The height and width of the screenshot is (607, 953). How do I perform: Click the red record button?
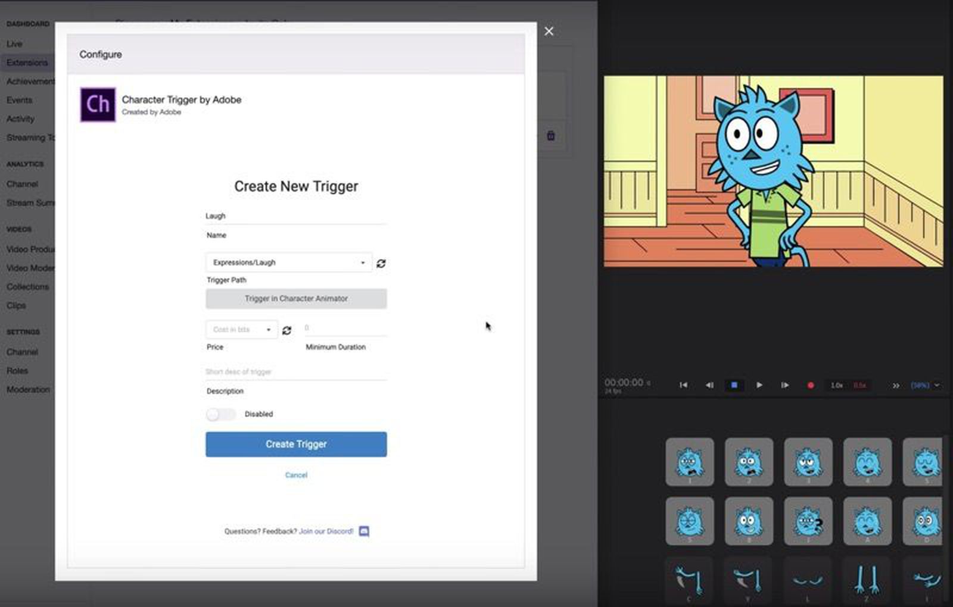point(809,385)
